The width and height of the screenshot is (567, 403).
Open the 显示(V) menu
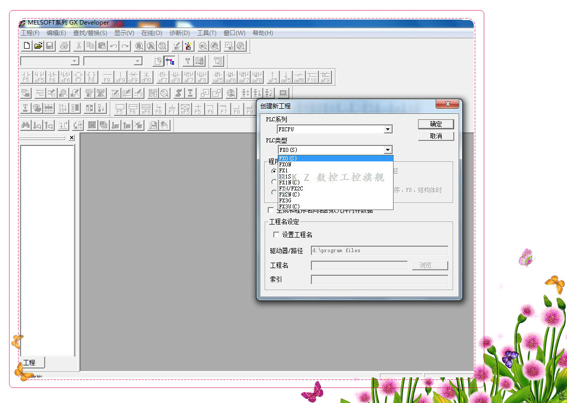(x=124, y=33)
